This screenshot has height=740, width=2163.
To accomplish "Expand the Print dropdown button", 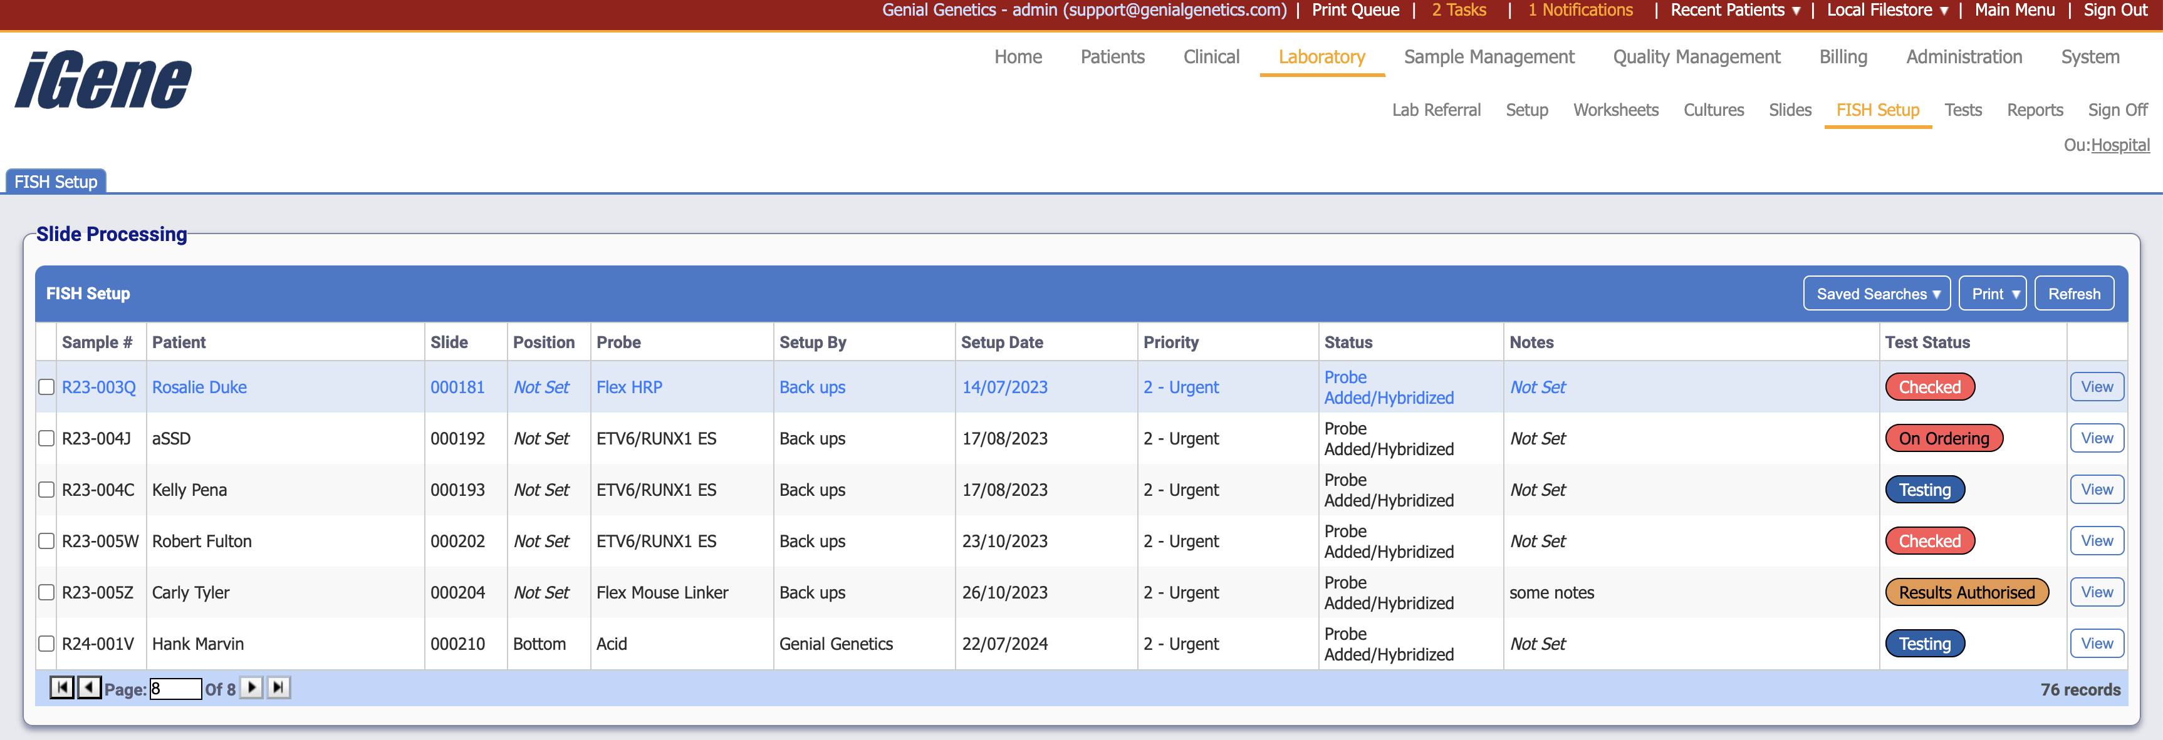I will pos(1992,294).
